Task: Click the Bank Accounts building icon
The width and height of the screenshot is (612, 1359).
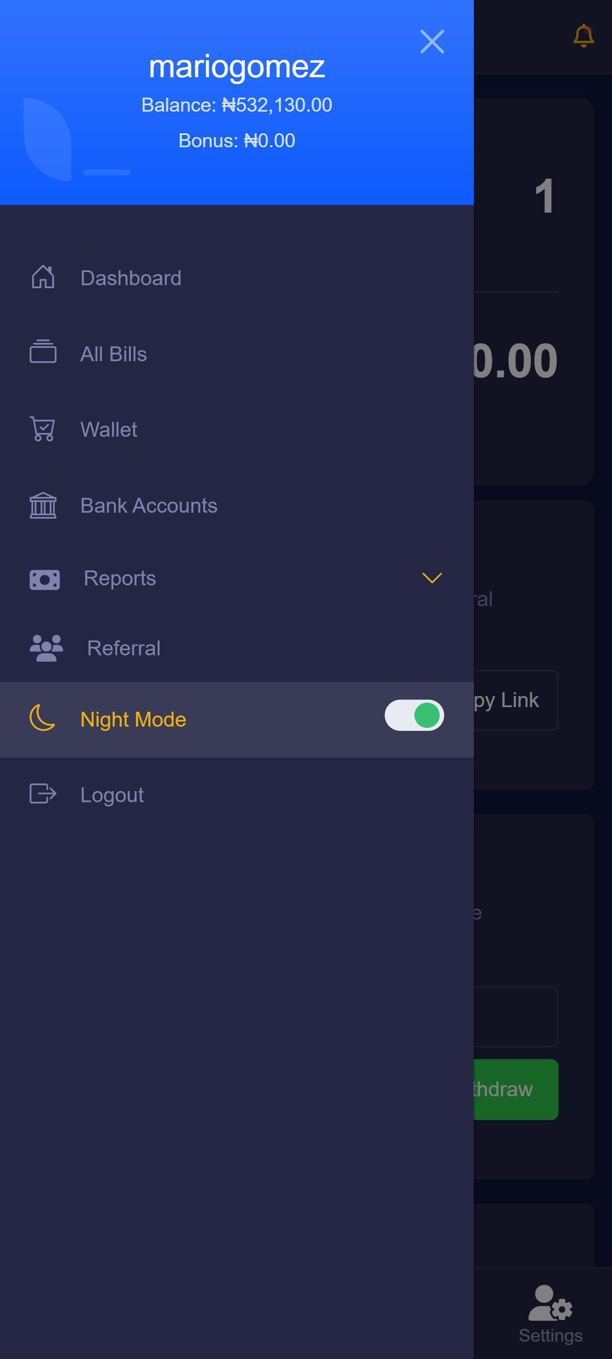Action: [43, 505]
